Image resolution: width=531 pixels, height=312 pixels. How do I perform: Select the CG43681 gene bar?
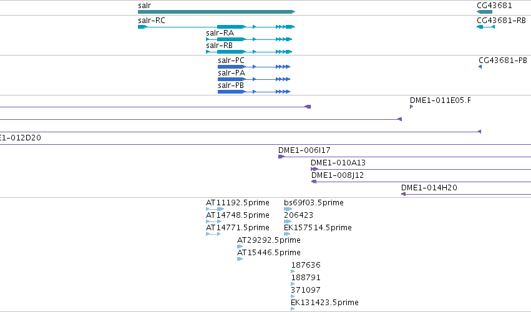coord(484,12)
